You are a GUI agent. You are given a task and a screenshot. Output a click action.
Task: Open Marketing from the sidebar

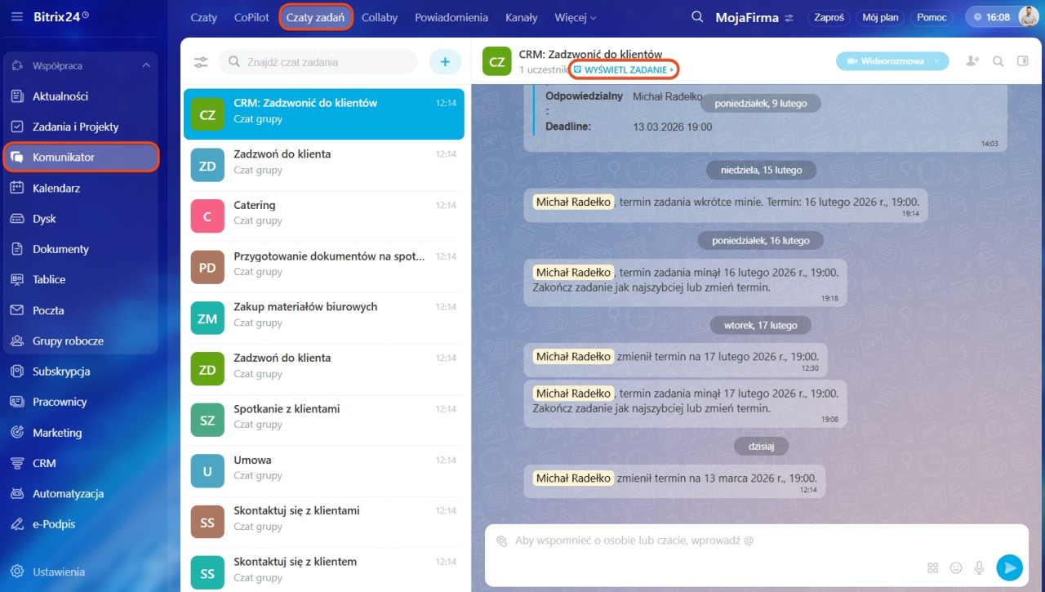(x=80, y=433)
